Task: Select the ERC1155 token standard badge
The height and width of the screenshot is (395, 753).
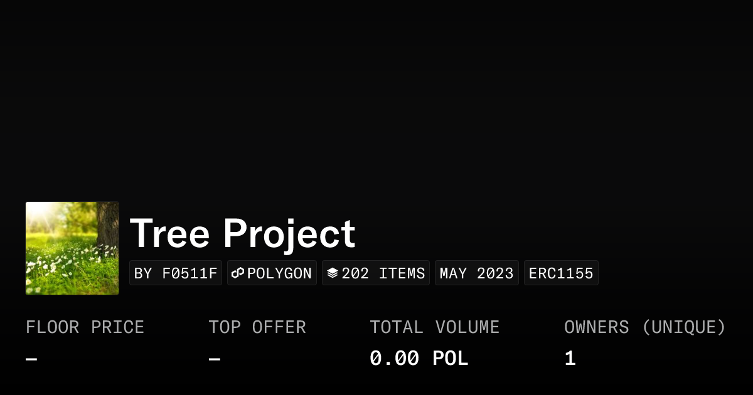Action: point(561,273)
